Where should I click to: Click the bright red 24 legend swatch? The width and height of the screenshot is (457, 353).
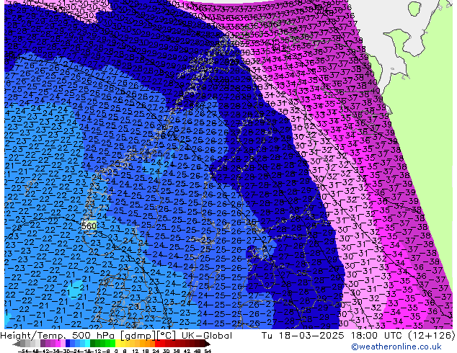pos(157,343)
